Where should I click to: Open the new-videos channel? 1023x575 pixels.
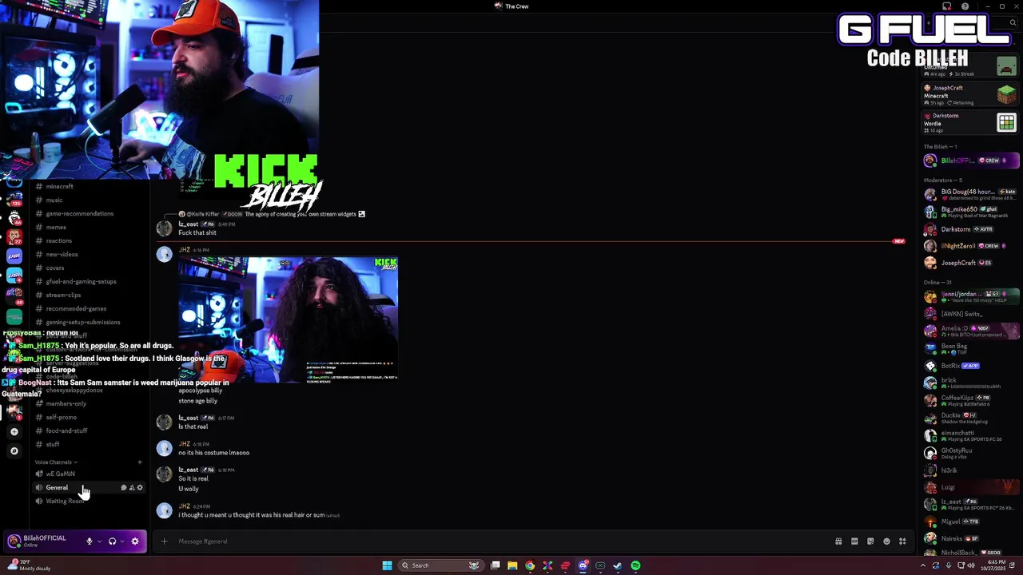pos(88,254)
